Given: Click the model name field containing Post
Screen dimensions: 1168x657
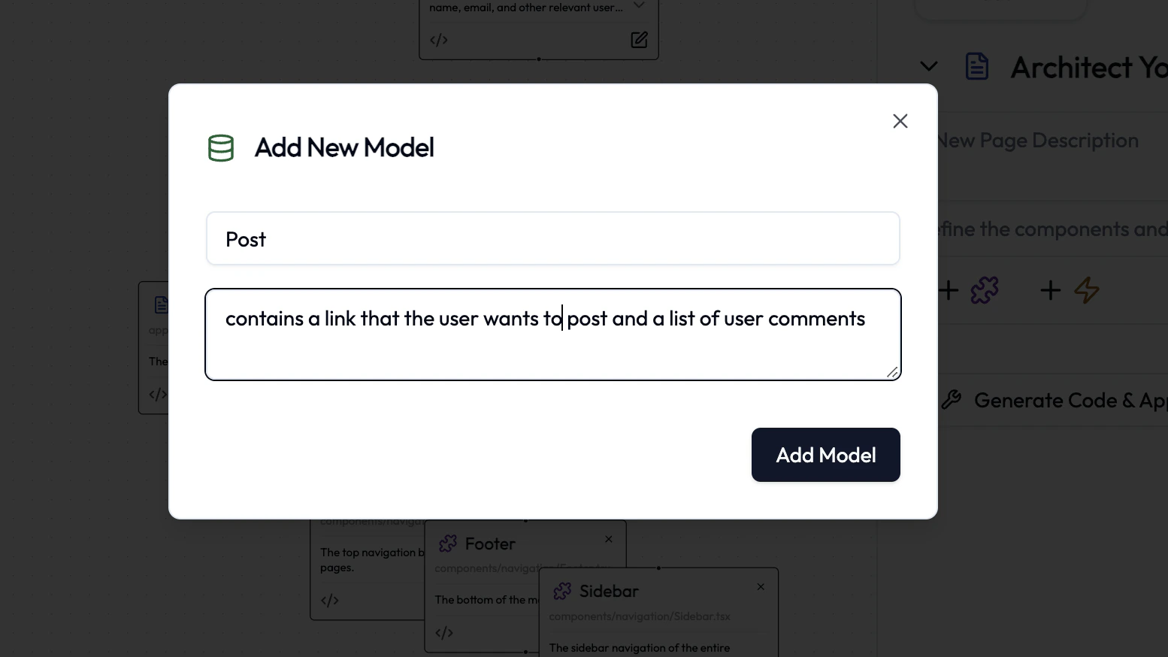Looking at the screenshot, I should coord(552,238).
